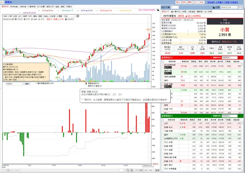Select the 凱基-永和 broker row

[x=201, y=161]
